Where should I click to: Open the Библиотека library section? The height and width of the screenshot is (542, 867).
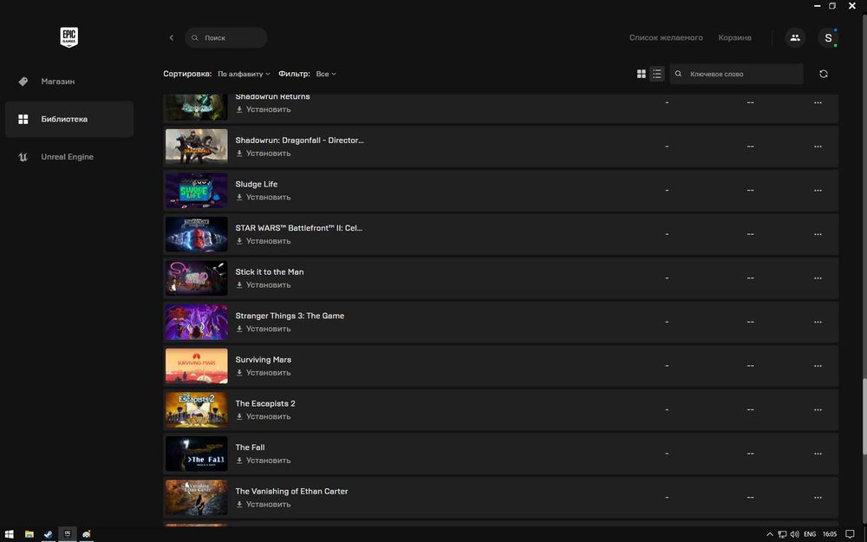coord(69,119)
